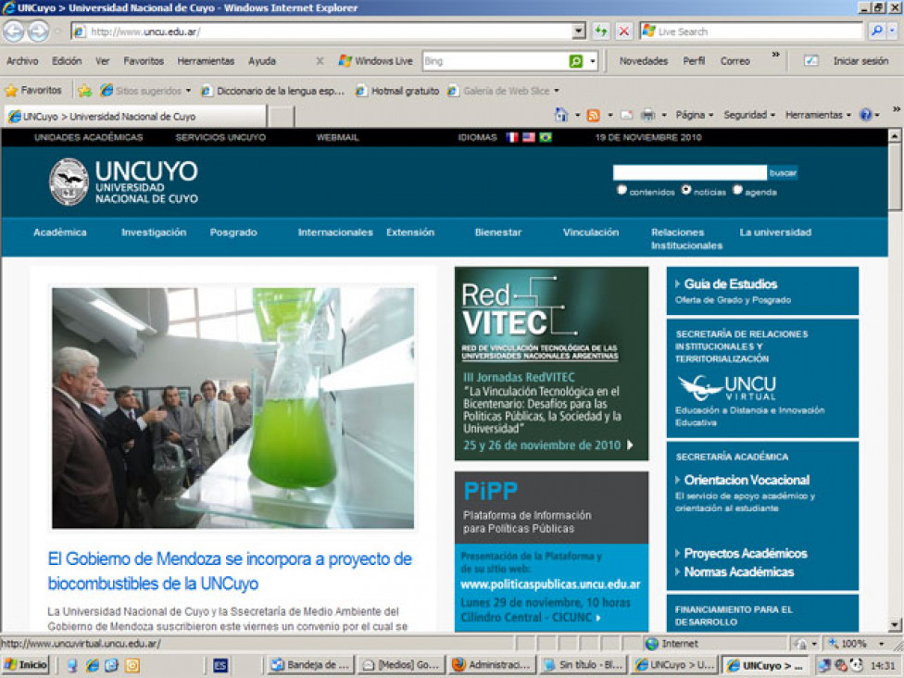Click the Bing toolbar search field
Screen dimensions: 904x678
pos(496,61)
